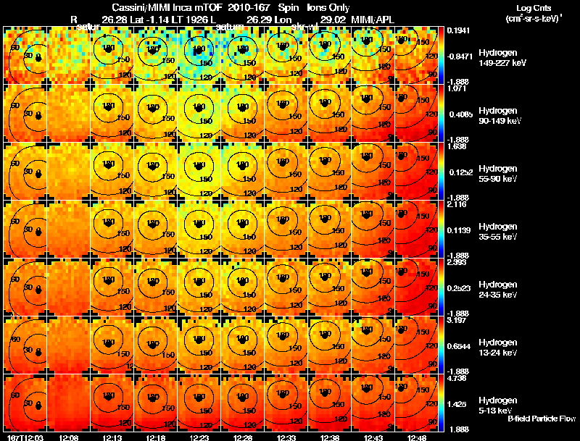Click the "4.738" colorbar maximum value
Image resolution: width=580 pixels, height=441 pixels.
457,378
